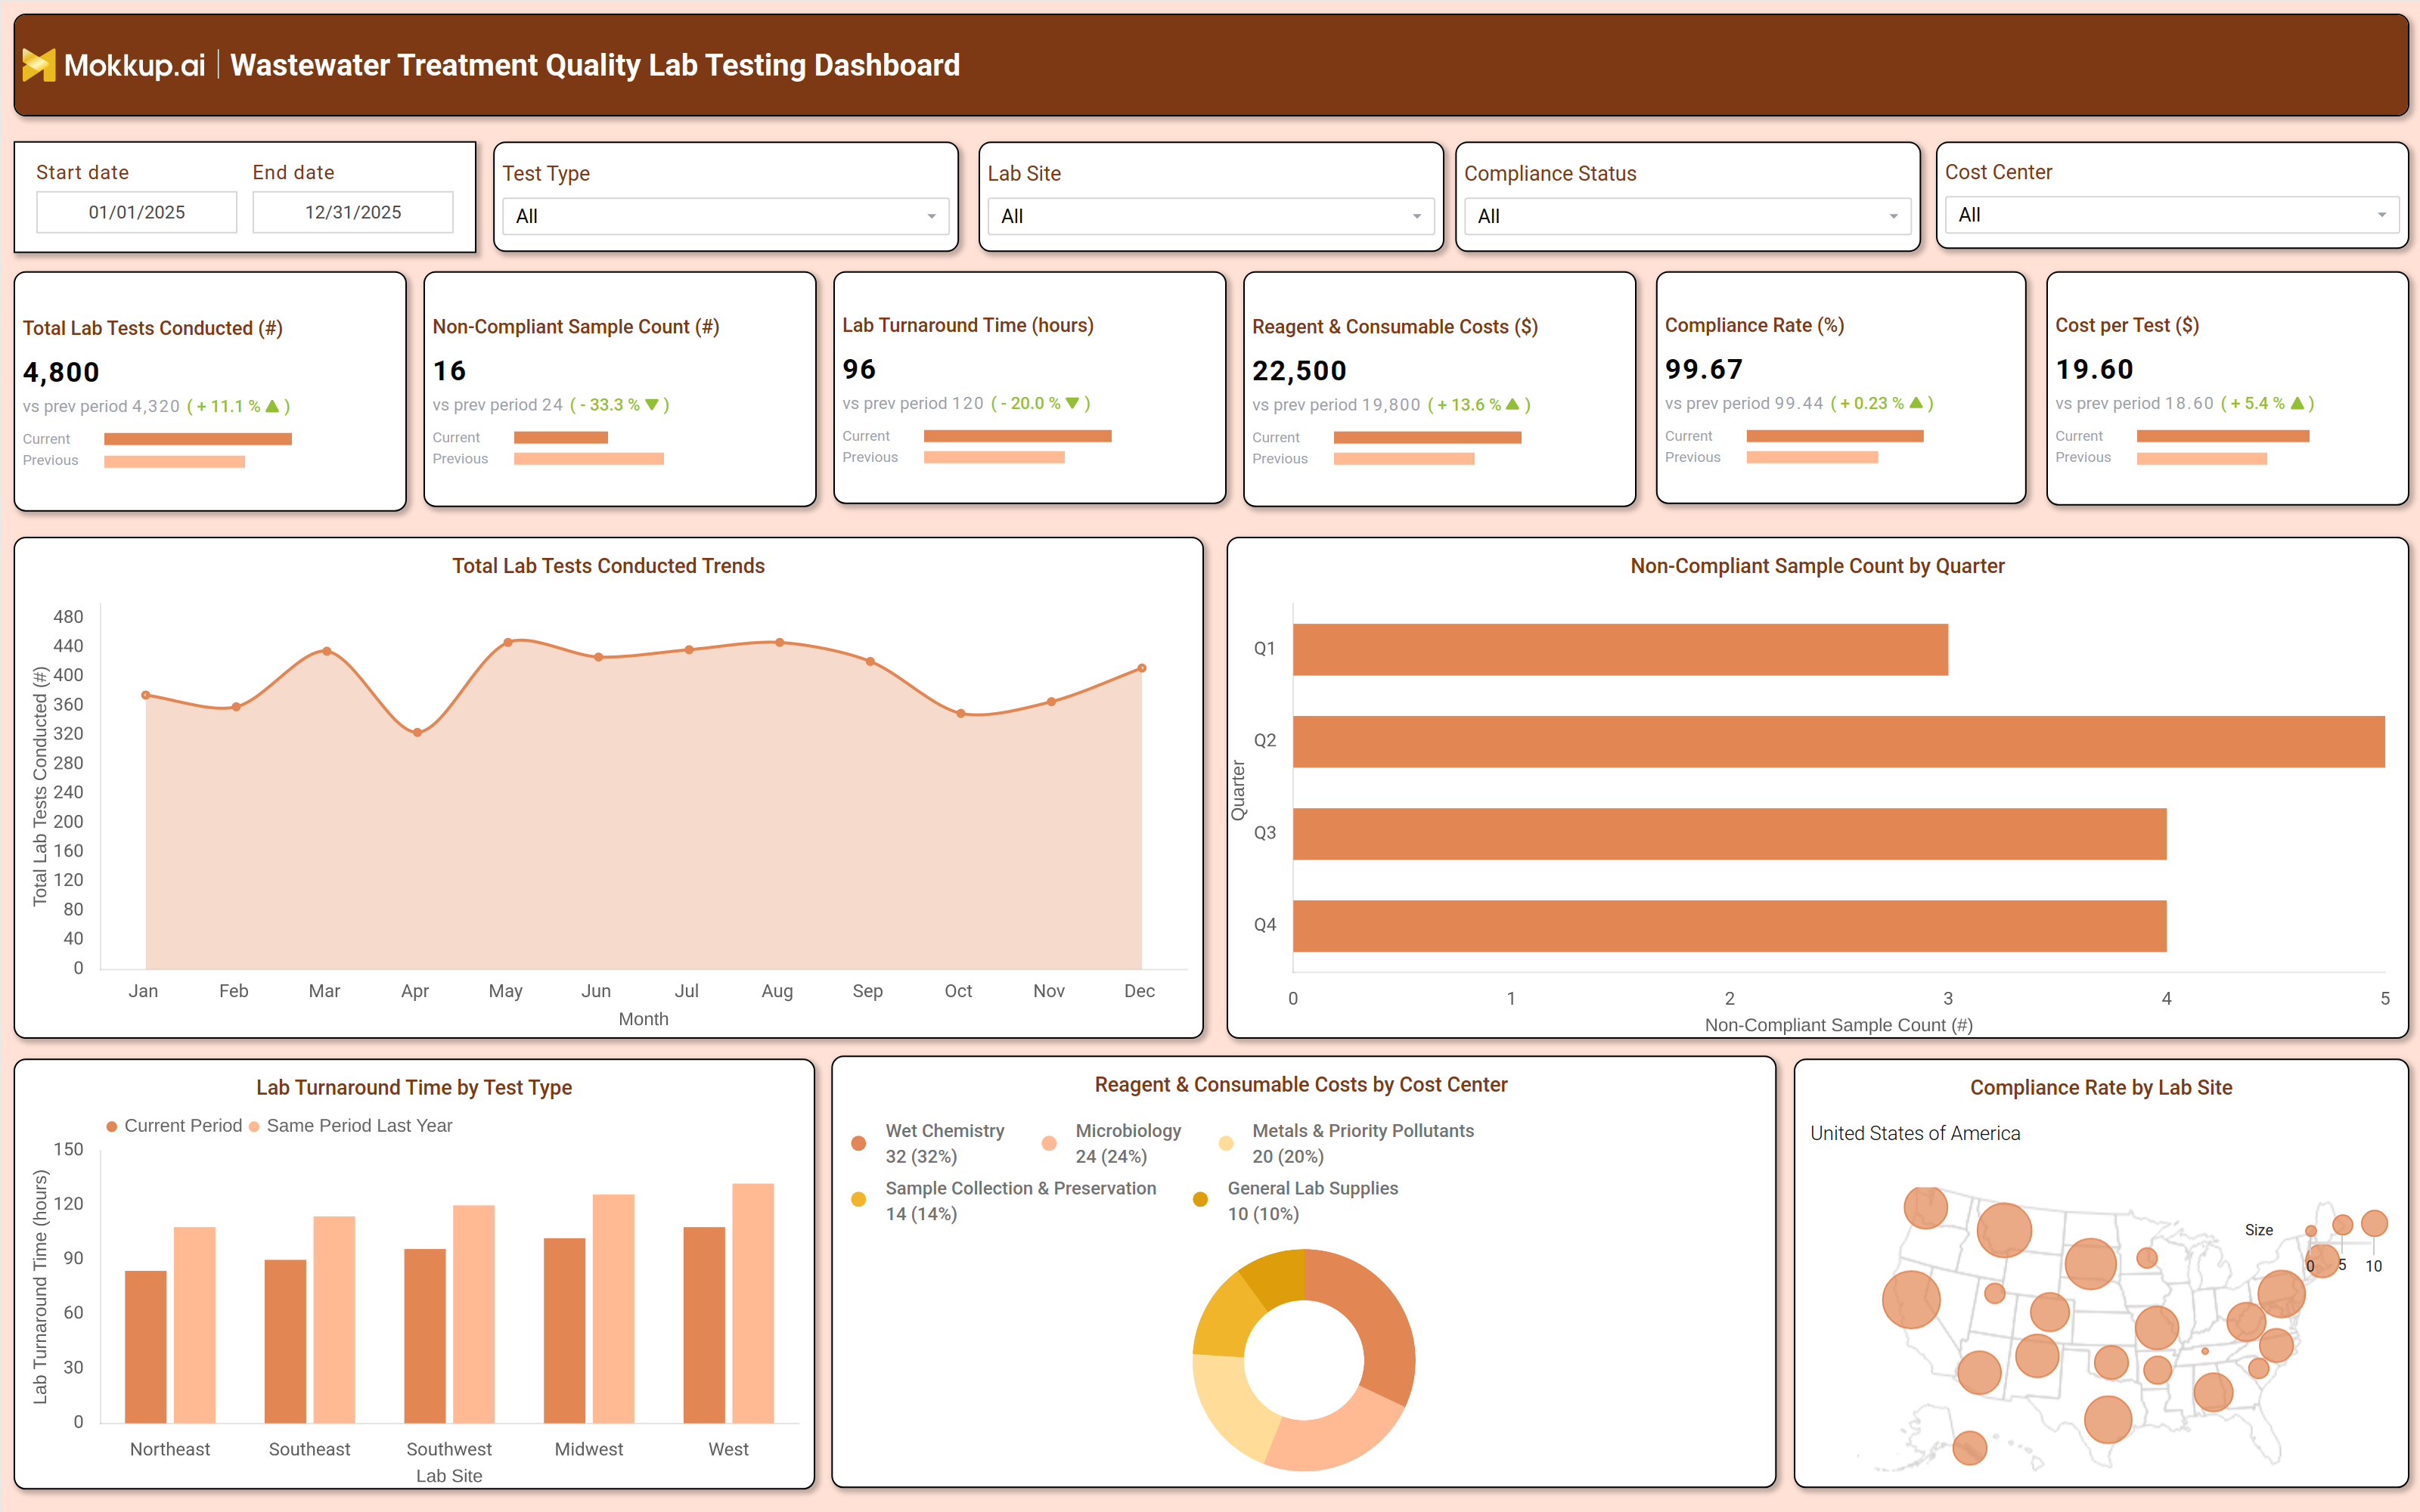The width and height of the screenshot is (2420, 1512).
Task: Expand the Compliance Status dropdown
Action: coord(1687,216)
